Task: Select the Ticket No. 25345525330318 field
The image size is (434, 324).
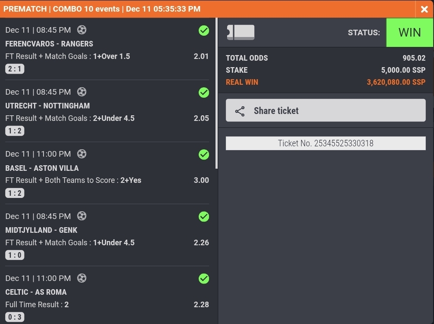Action: coord(325,143)
